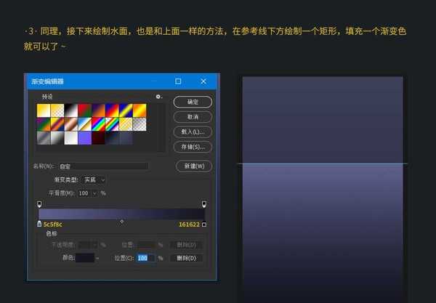
Task: Click the color stop 位置(C) position field
Action: [145, 258]
